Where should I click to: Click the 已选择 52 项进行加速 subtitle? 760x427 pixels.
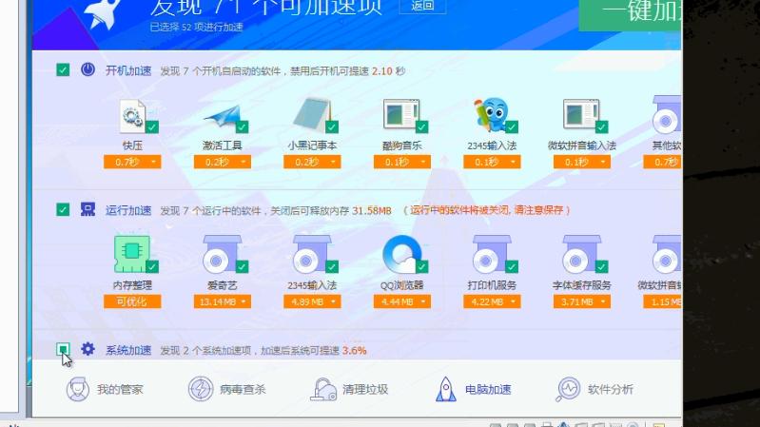(196, 28)
